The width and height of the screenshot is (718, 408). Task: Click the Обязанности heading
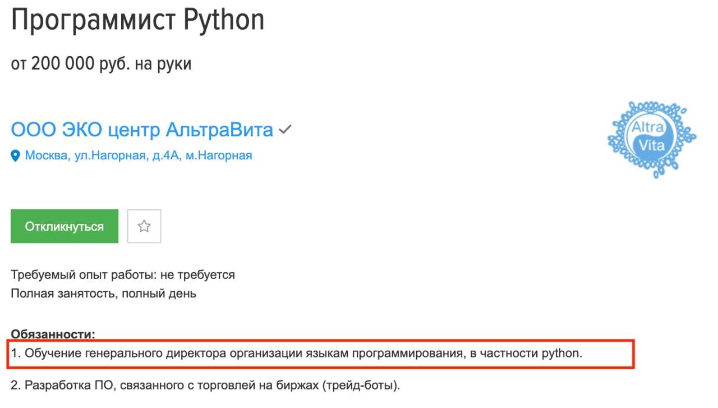53,334
